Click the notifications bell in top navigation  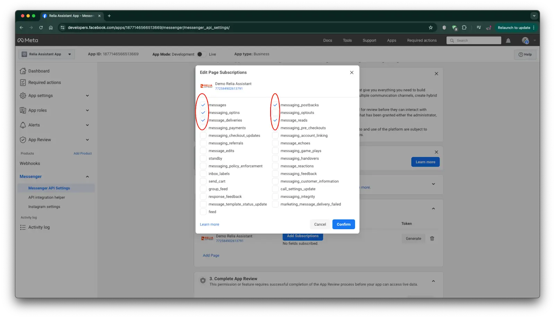pyautogui.click(x=508, y=40)
